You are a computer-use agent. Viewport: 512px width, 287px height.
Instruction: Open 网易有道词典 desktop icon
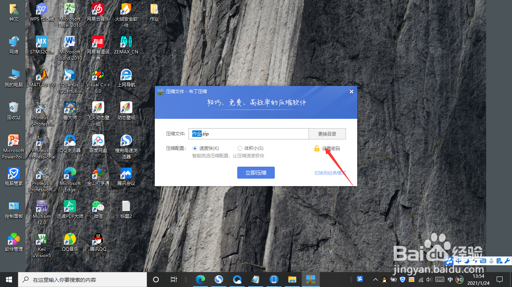pos(98,48)
